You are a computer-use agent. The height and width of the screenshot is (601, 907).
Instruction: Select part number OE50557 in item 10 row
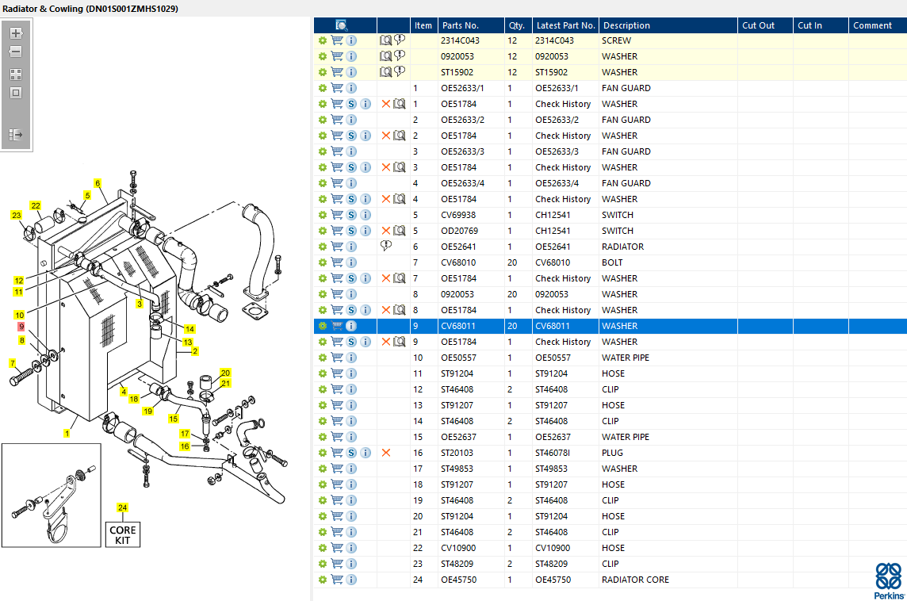(458, 358)
